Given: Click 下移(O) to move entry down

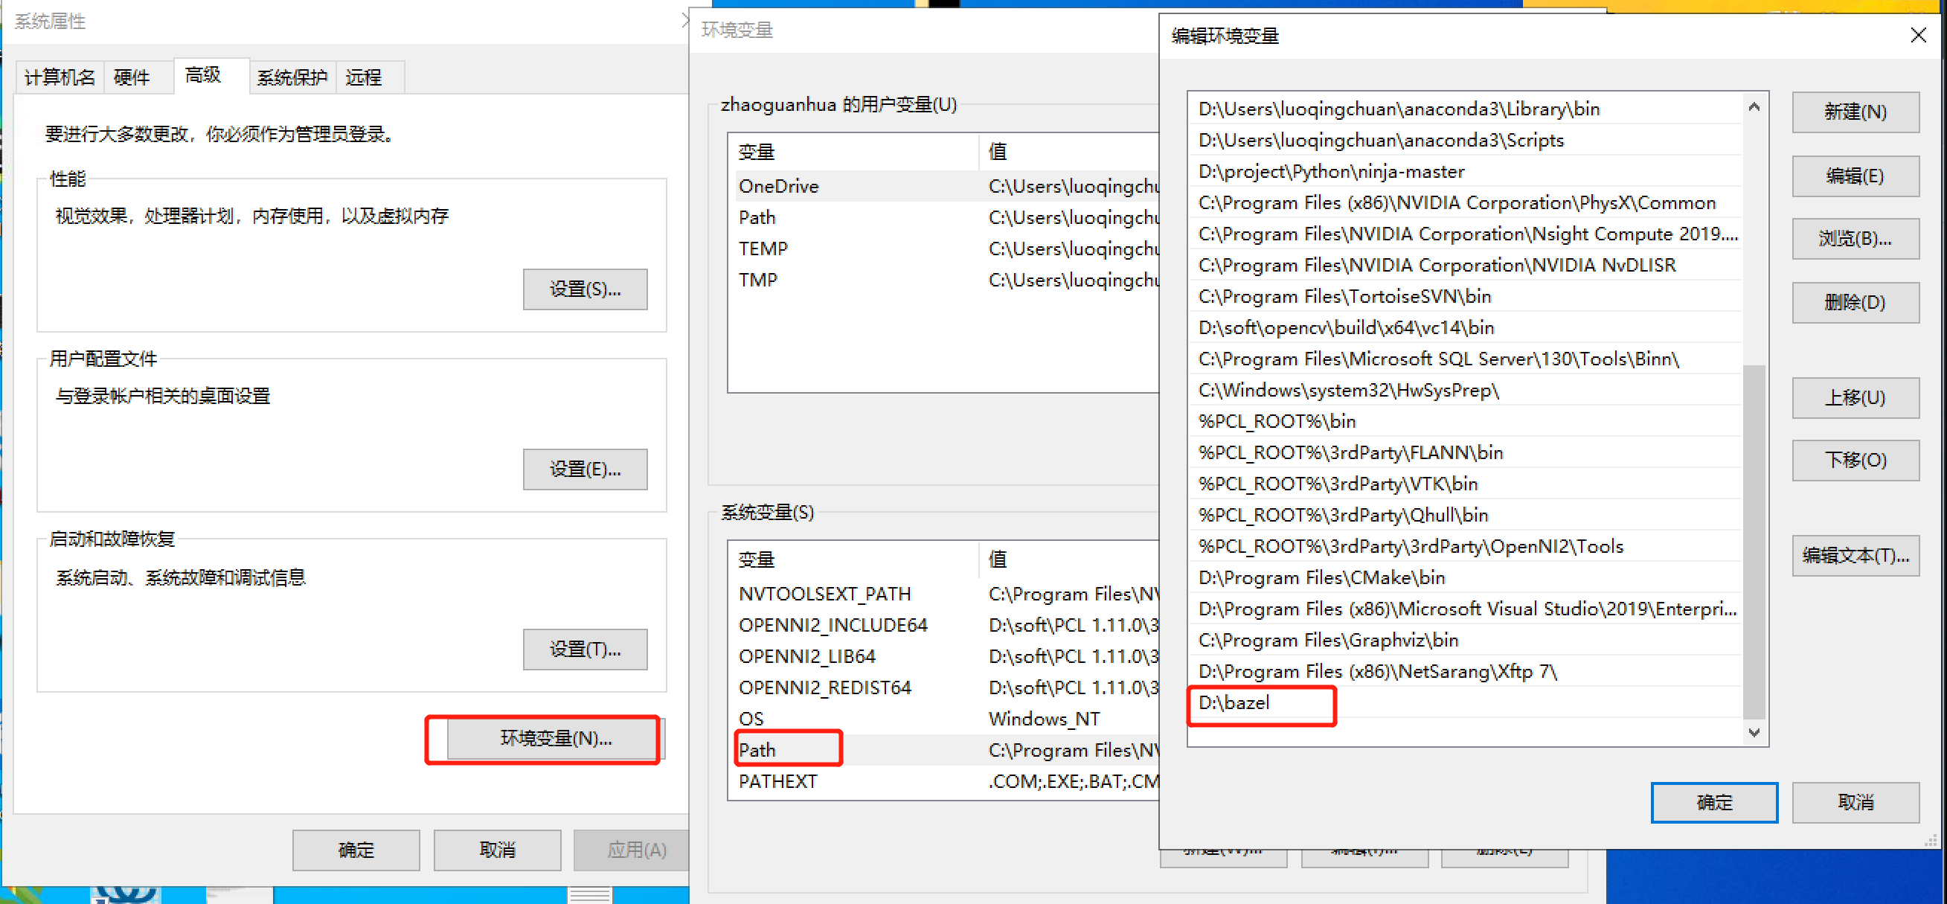Looking at the screenshot, I should 1855,461.
